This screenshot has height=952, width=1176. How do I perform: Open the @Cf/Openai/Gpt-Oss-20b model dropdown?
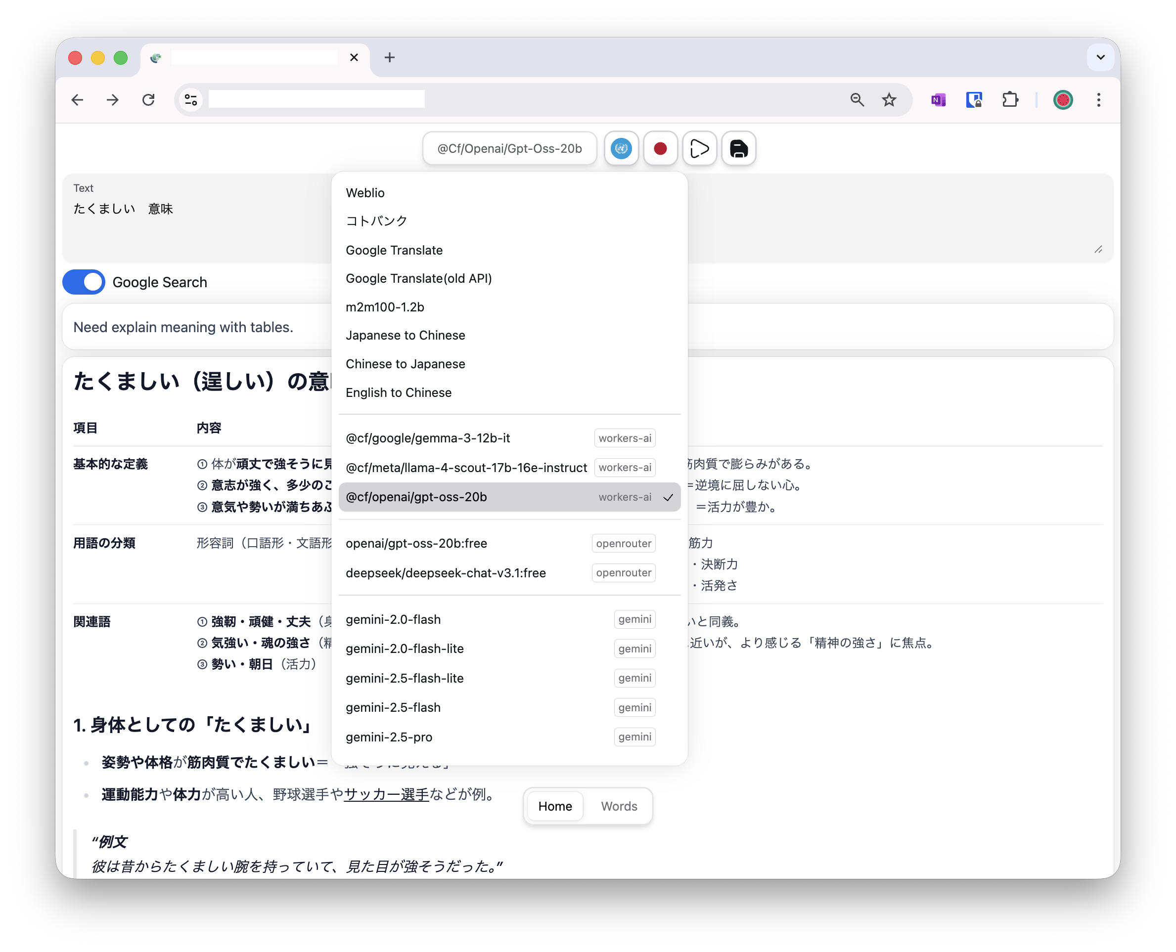tap(509, 149)
